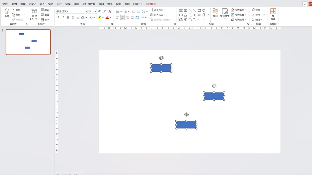Apply the red font color
The width and height of the screenshot is (312, 175).
click(x=107, y=18)
